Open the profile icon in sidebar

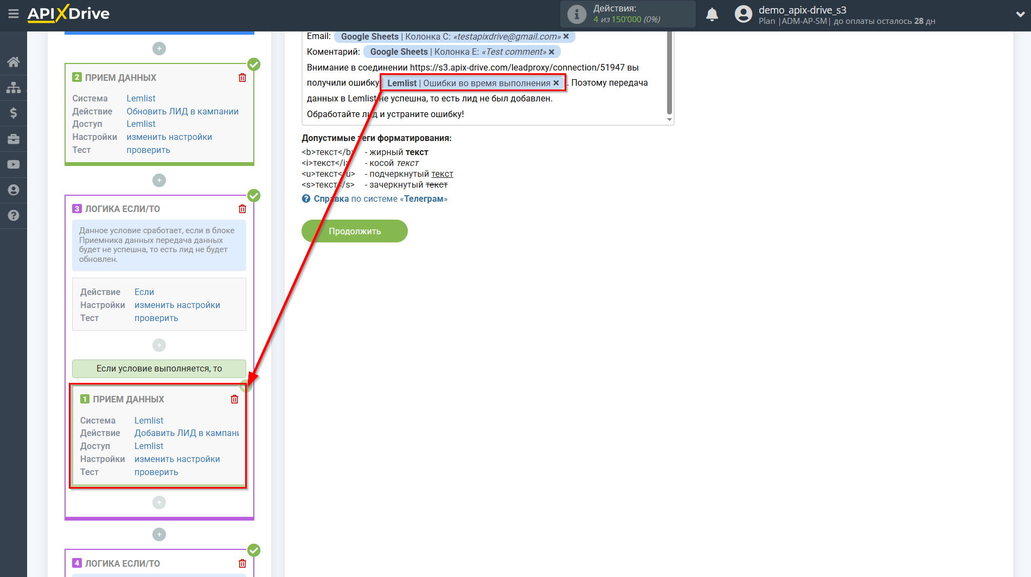point(14,190)
